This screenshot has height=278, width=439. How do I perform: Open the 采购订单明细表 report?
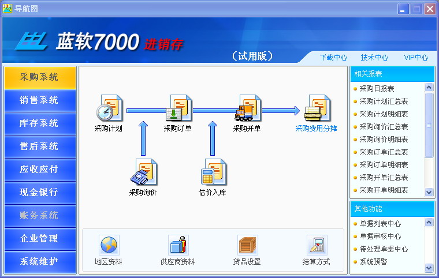(x=384, y=165)
